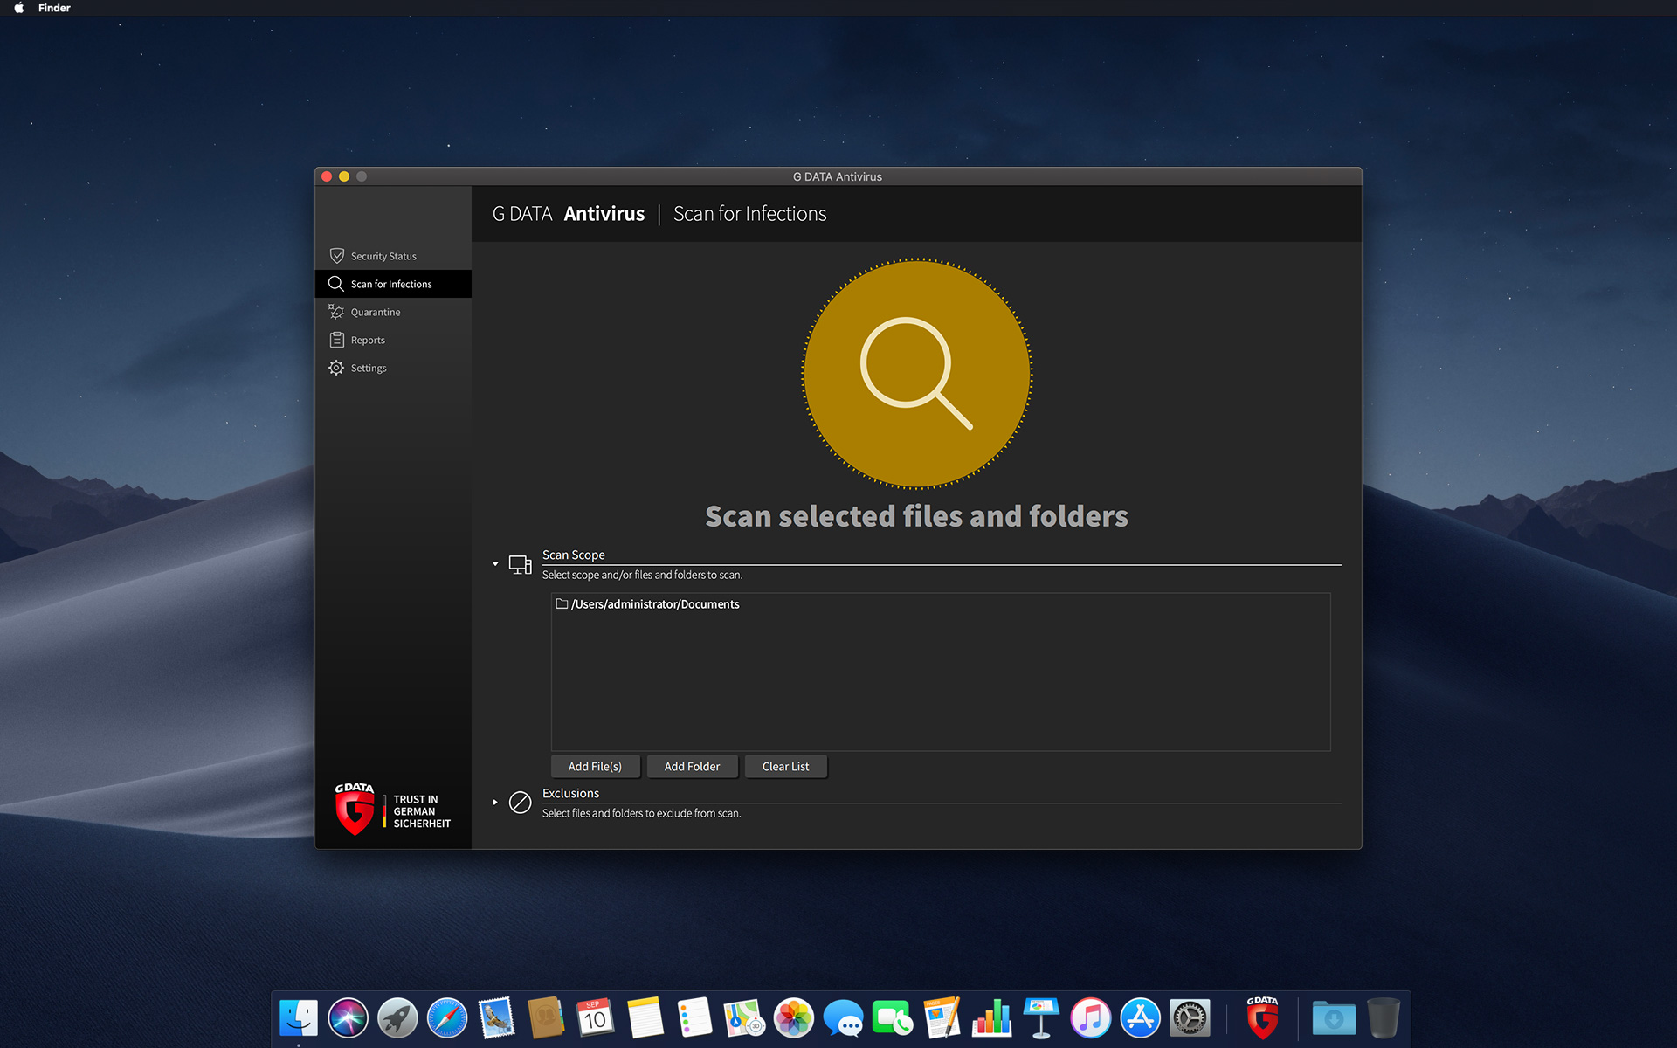
Task: Click the Quarantine sidebar icon
Action: click(x=335, y=312)
